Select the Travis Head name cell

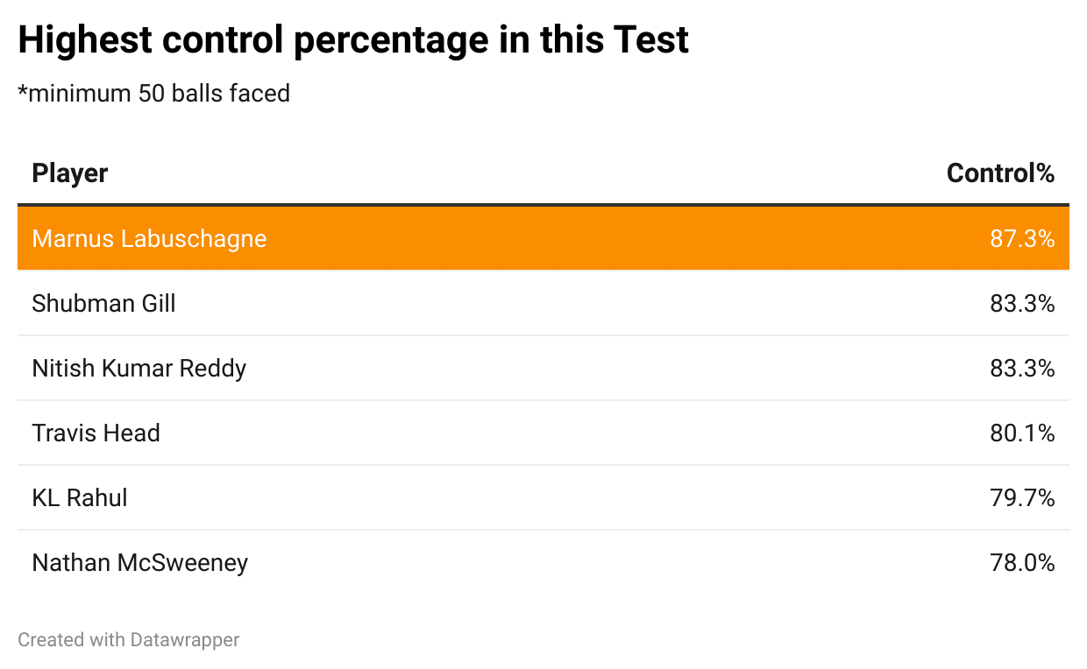point(96,433)
